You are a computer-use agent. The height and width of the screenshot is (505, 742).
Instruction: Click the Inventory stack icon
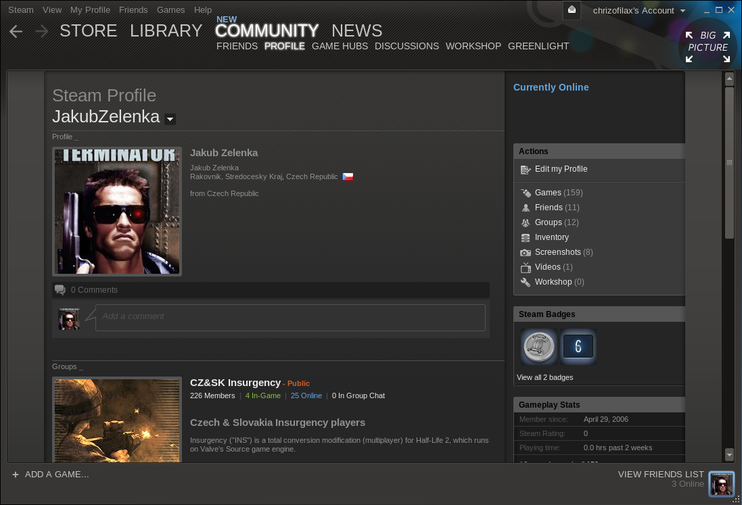pos(526,237)
